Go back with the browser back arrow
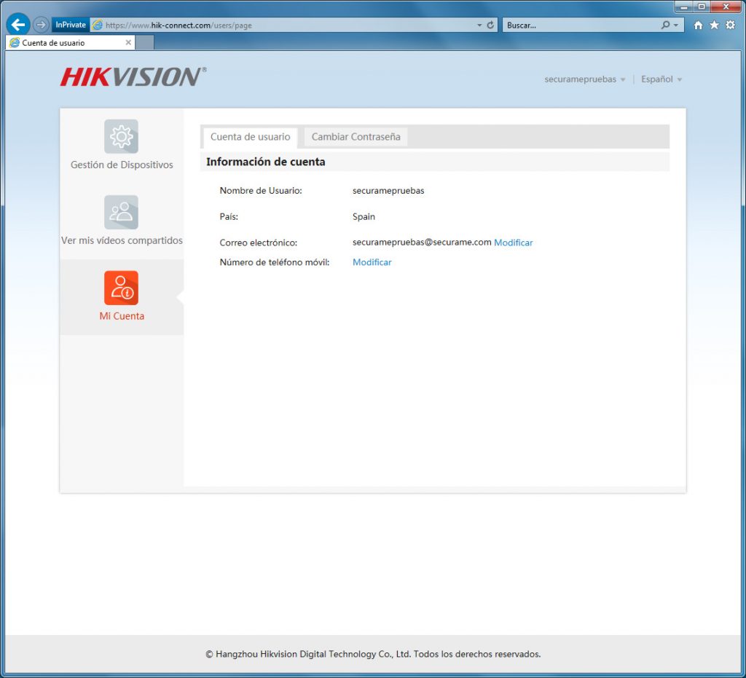Image resolution: width=746 pixels, height=678 pixels. (18, 25)
